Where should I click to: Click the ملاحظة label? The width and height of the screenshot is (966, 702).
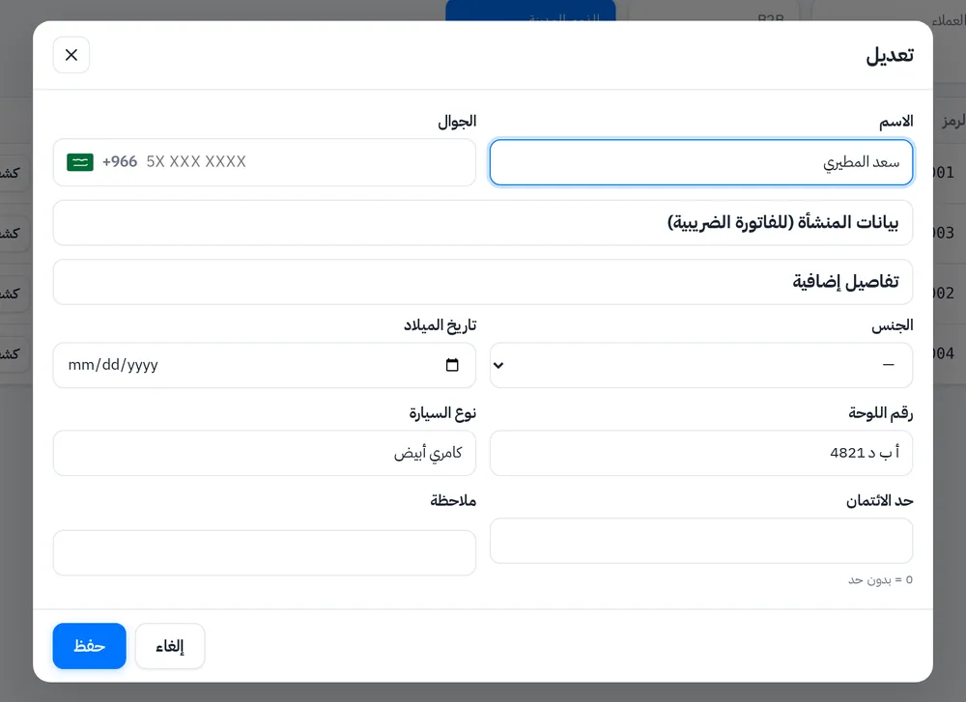(453, 500)
